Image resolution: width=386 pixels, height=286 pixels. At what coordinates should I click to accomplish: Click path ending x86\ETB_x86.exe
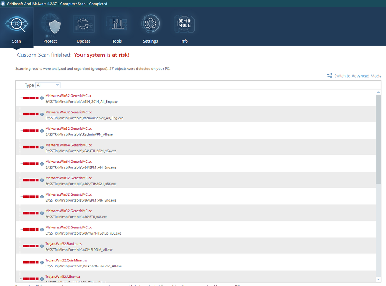76,217
